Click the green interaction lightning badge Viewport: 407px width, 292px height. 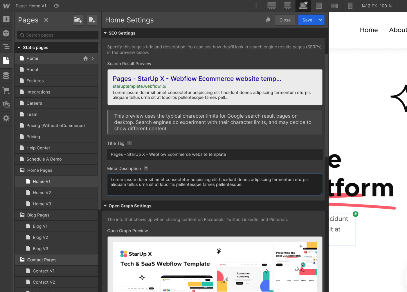(356, 214)
